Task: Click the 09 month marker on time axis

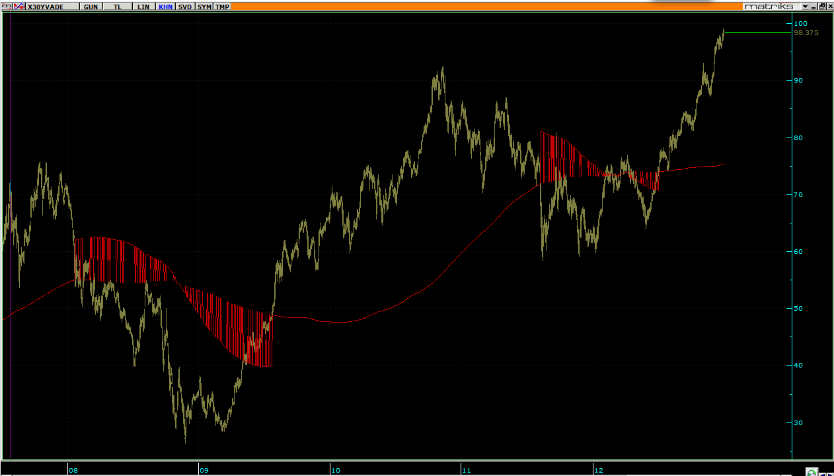Action: (x=204, y=471)
